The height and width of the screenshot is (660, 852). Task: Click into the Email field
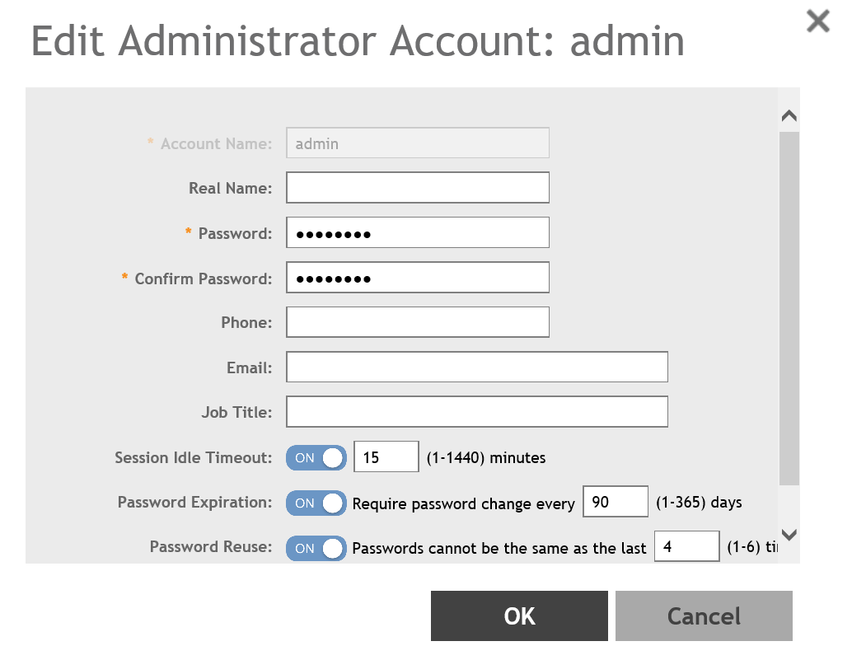(x=476, y=367)
